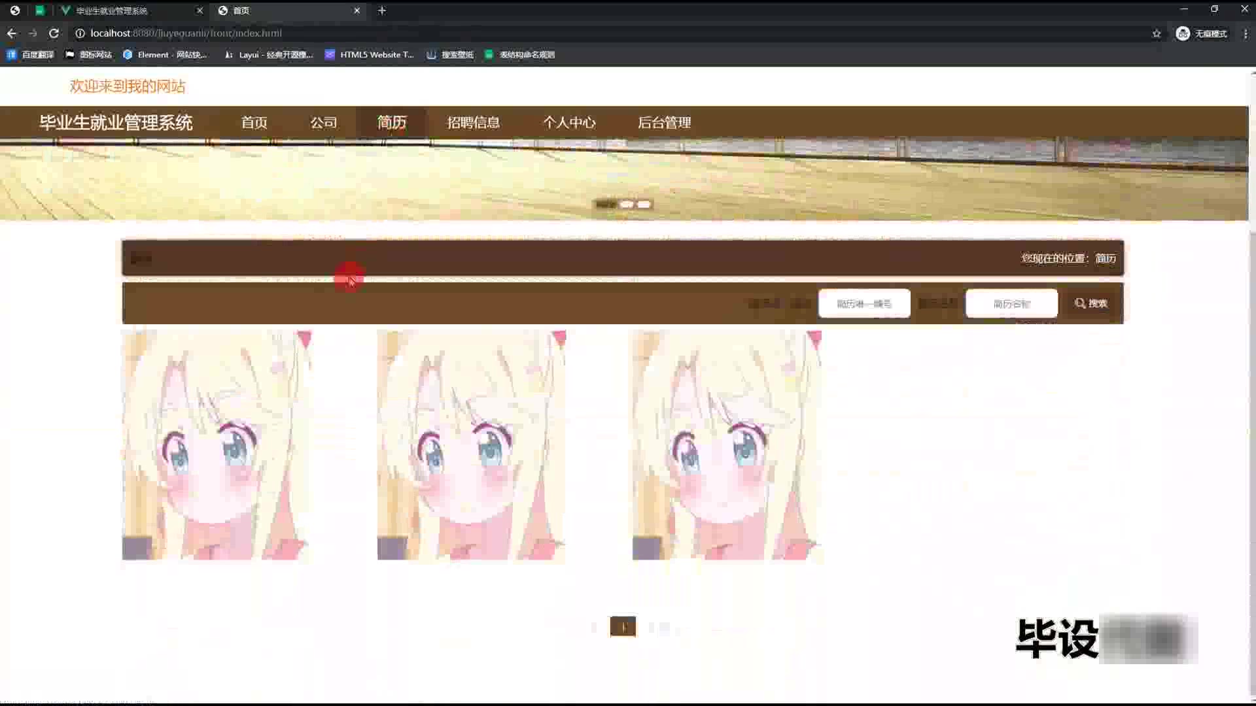Open 后台管理 in navigation menu
Image resolution: width=1256 pixels, height=706 pixels.
coord(664,122)
